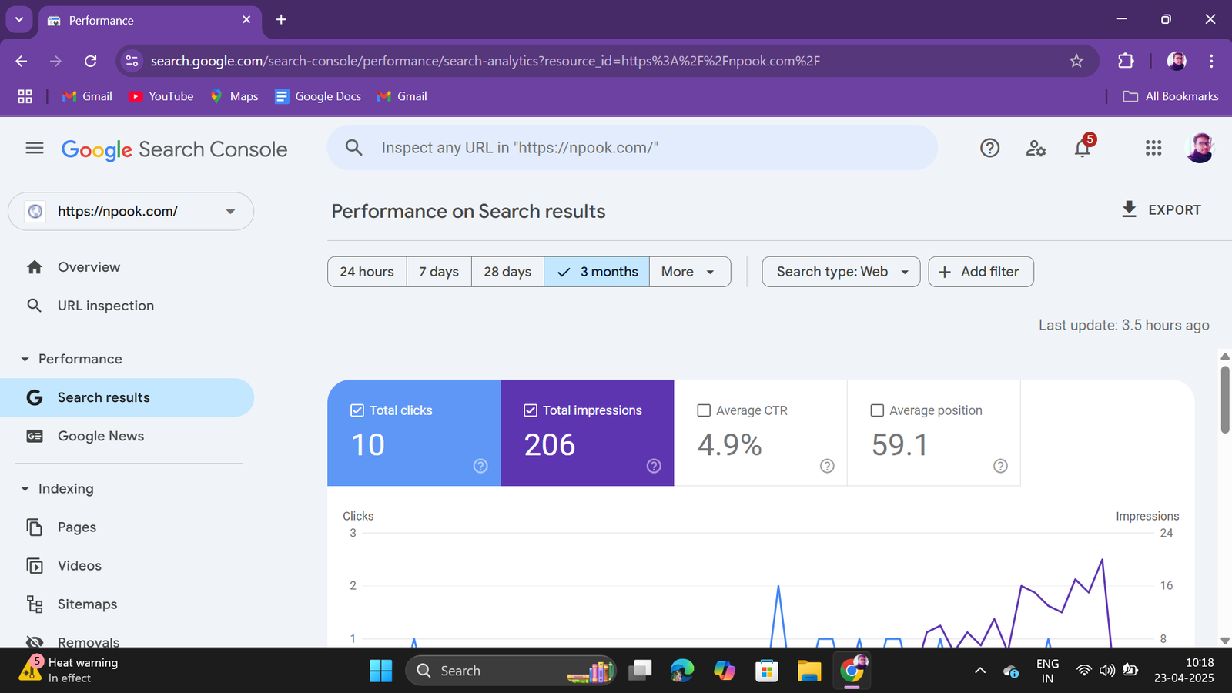Click the EXPORT button label
Viewport: 1232px width, 693px height.
[x=1174, y=210]
